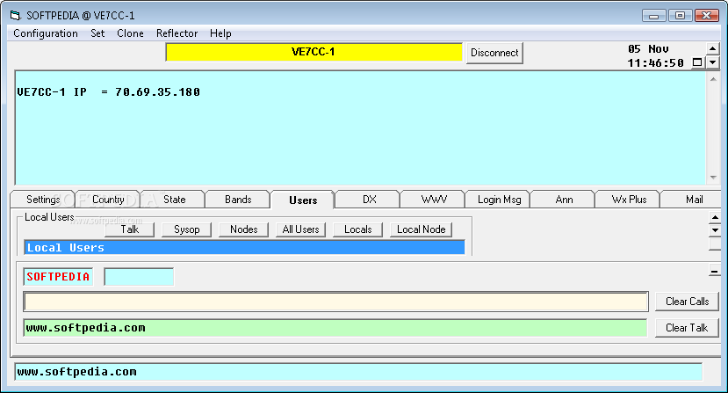Screen dimensions: 728x393
Task: Maximize the SOFTPEDIA @ VE7CC-1 window
Action: 681,15
